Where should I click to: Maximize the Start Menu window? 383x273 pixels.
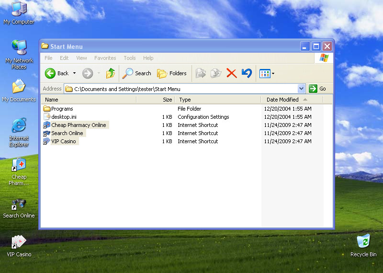pyautogui.click(x=316, y=46)
